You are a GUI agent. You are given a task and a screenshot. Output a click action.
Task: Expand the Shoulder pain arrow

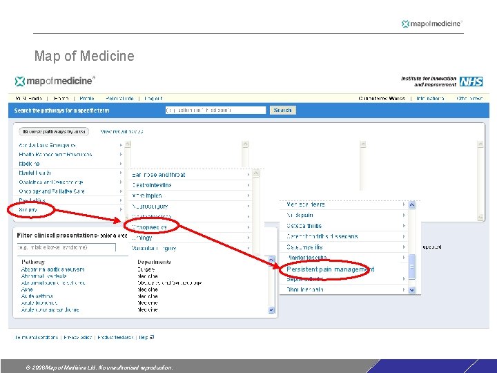click(x=404, y=289)
